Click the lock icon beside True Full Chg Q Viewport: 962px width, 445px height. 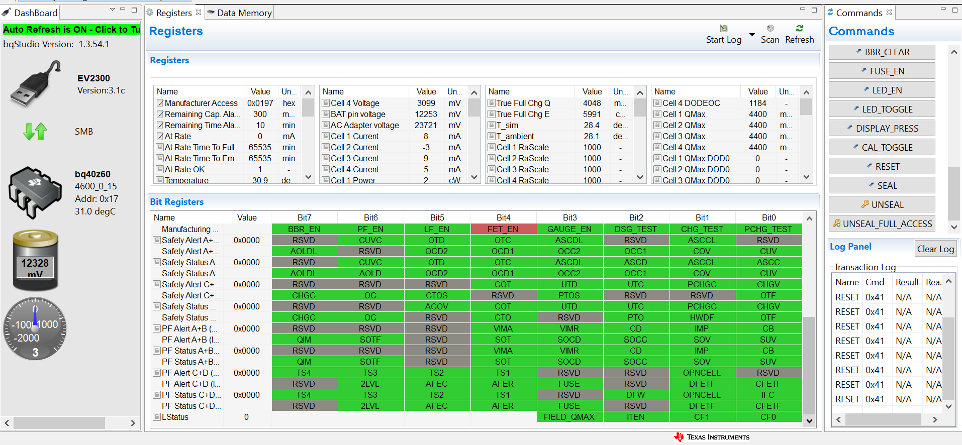click(x=492, y=103)
